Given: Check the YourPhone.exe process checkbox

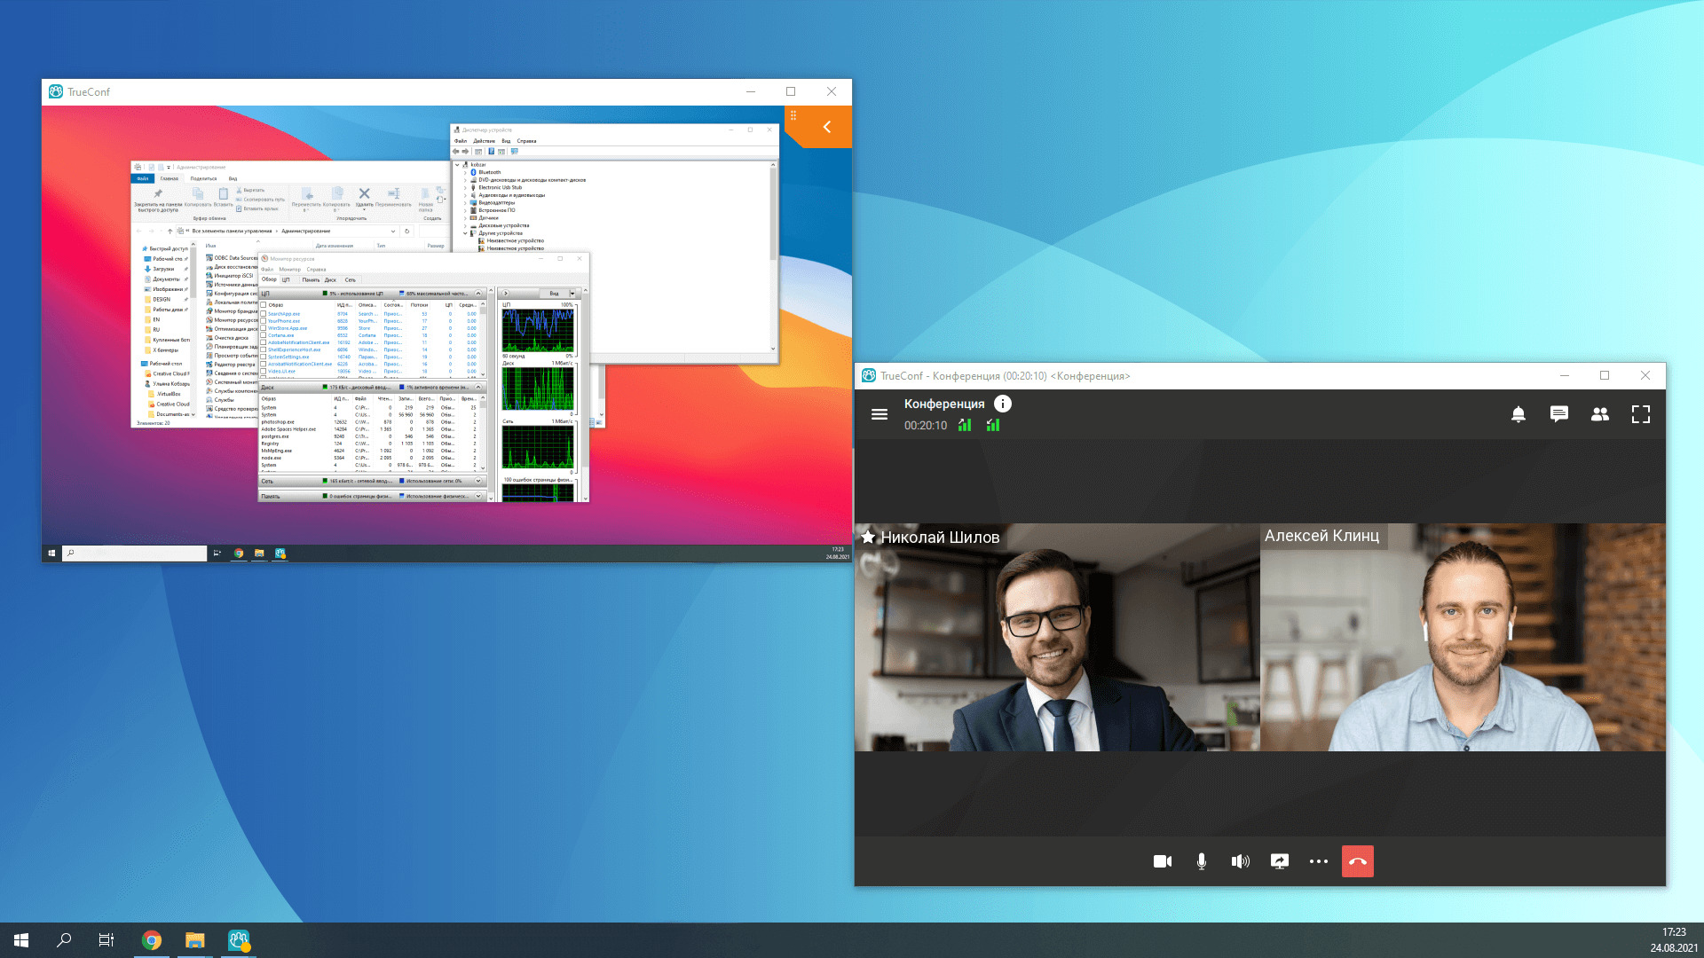Looking at the screenshot, I should click(x=264, y=321).
